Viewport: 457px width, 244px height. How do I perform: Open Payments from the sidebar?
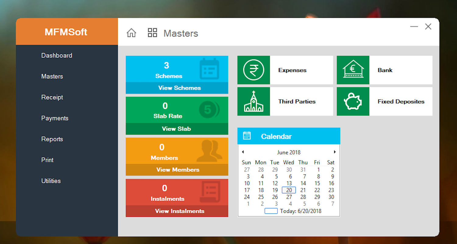coord(55,118)
